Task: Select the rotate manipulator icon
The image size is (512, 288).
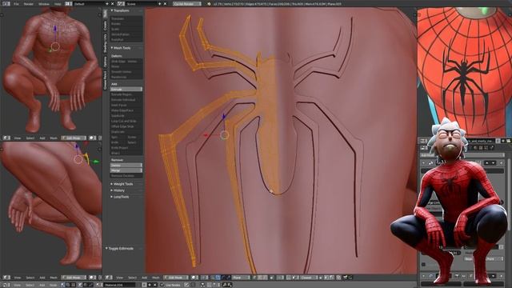Action: click(223, 278)
